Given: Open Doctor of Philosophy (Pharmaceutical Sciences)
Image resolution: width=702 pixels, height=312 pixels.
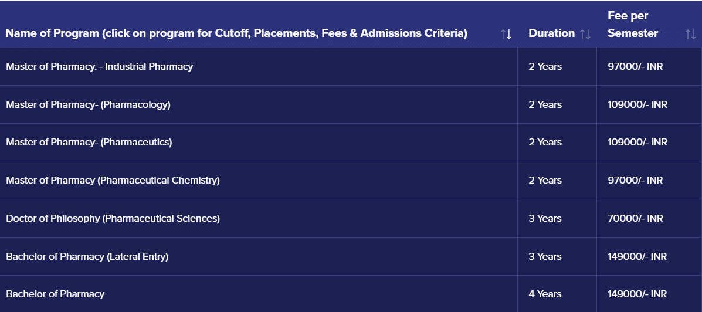Looking at the screenshot, I should tap(113, 218).
